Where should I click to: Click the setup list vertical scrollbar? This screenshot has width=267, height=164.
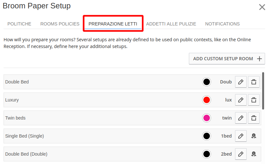pyautogui.click(x=263, y=91)
